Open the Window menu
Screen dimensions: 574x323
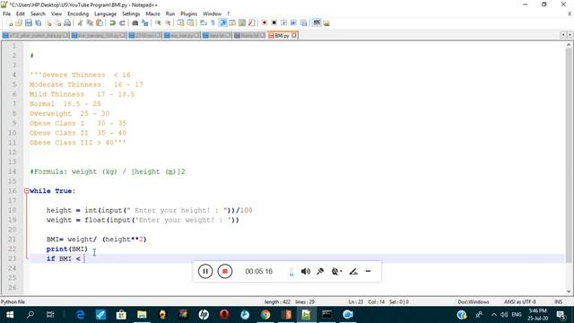[213, 13]
